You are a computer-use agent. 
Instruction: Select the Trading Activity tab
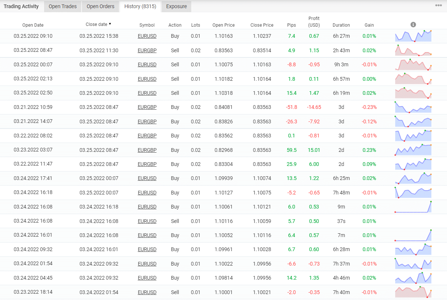tap(21, 6)
